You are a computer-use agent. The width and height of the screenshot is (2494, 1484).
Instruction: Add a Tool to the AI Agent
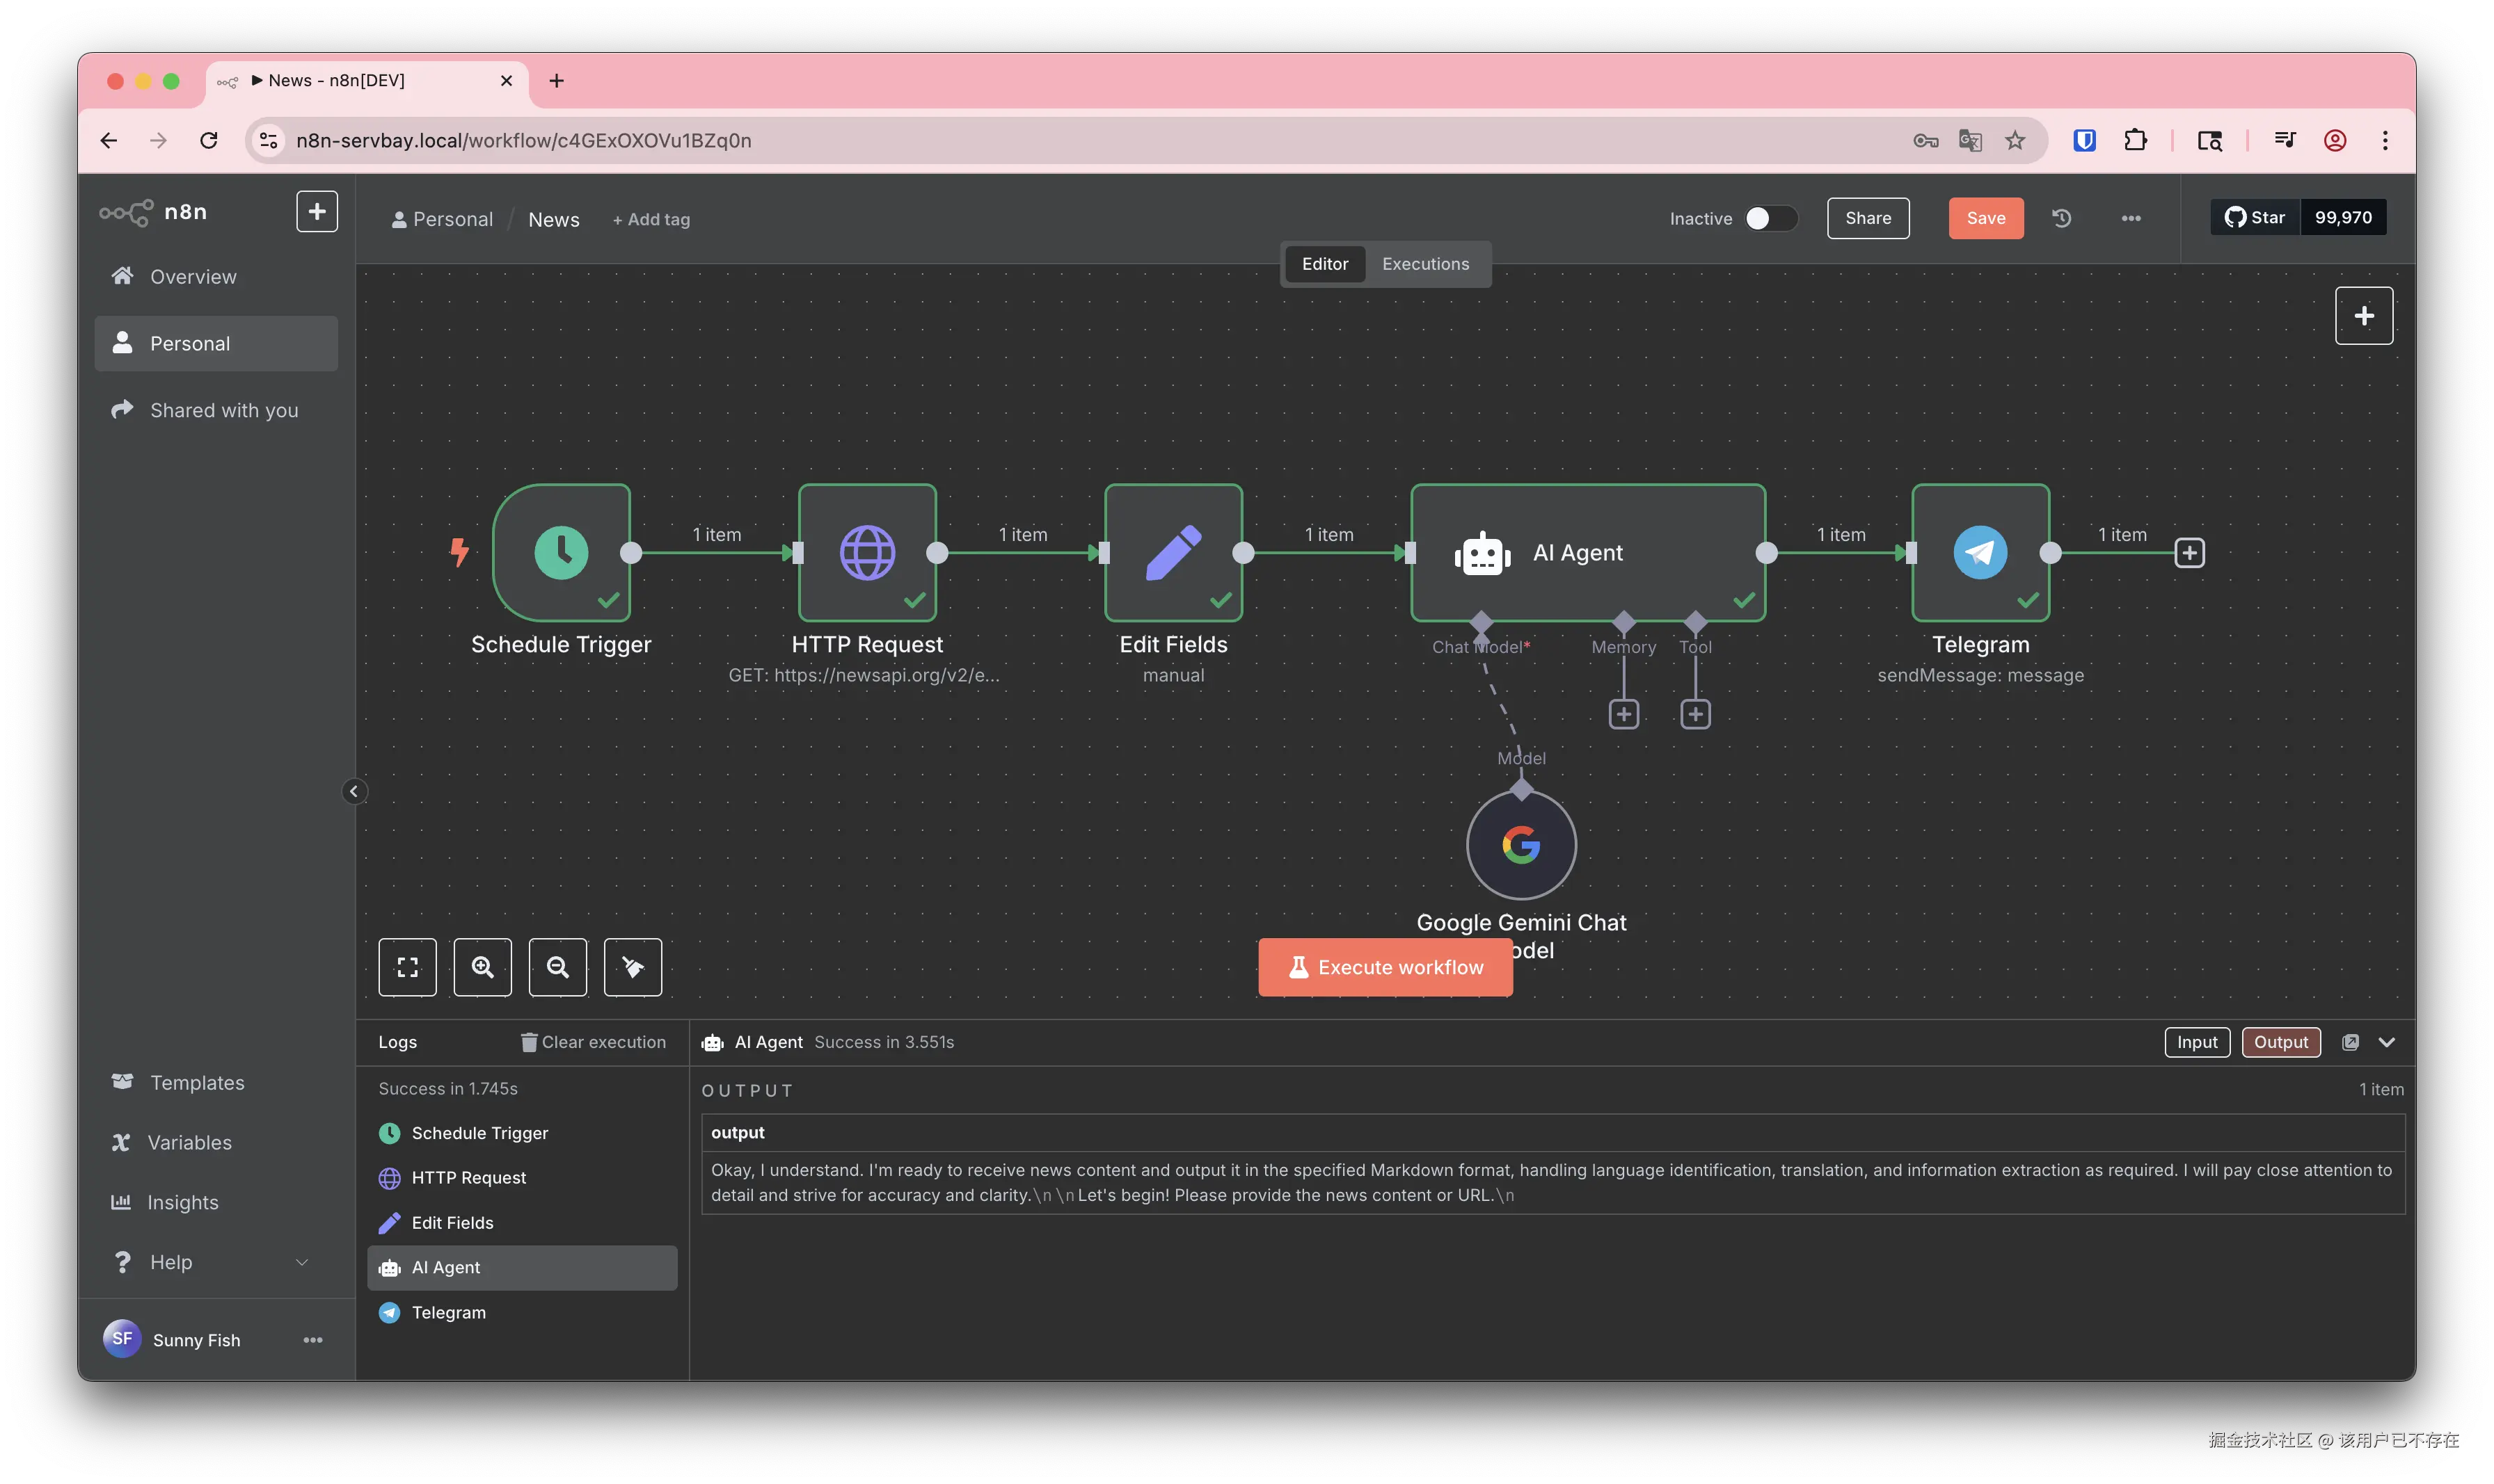1694,714
